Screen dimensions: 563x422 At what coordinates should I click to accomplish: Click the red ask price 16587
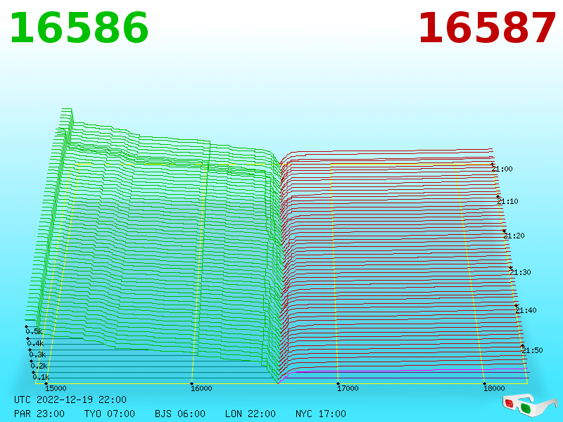pos(487,28)
